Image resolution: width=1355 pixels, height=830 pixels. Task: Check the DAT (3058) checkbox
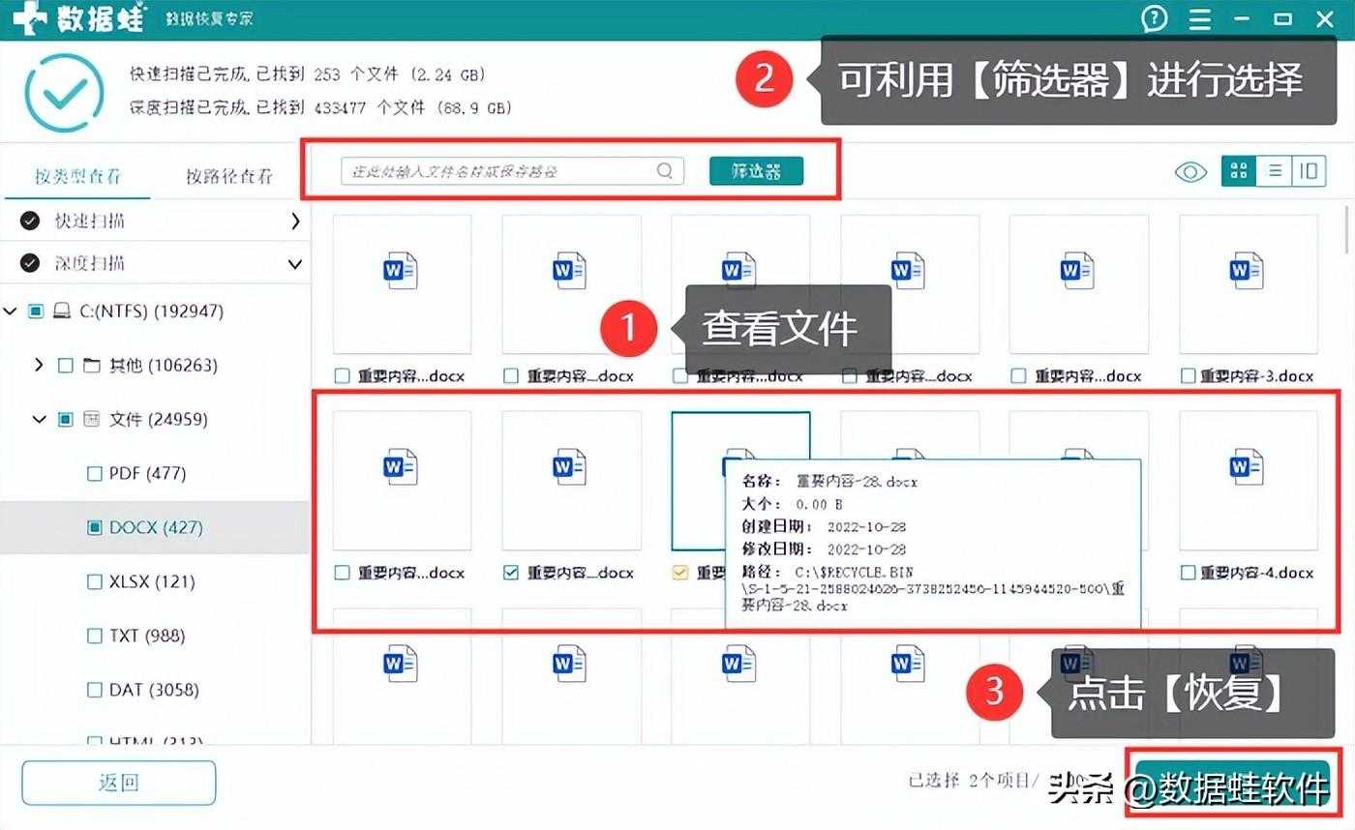(x=94, y=691)
